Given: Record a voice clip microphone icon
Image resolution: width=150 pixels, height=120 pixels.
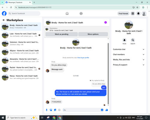Looking at the screenshot, I should click(46, 110).
